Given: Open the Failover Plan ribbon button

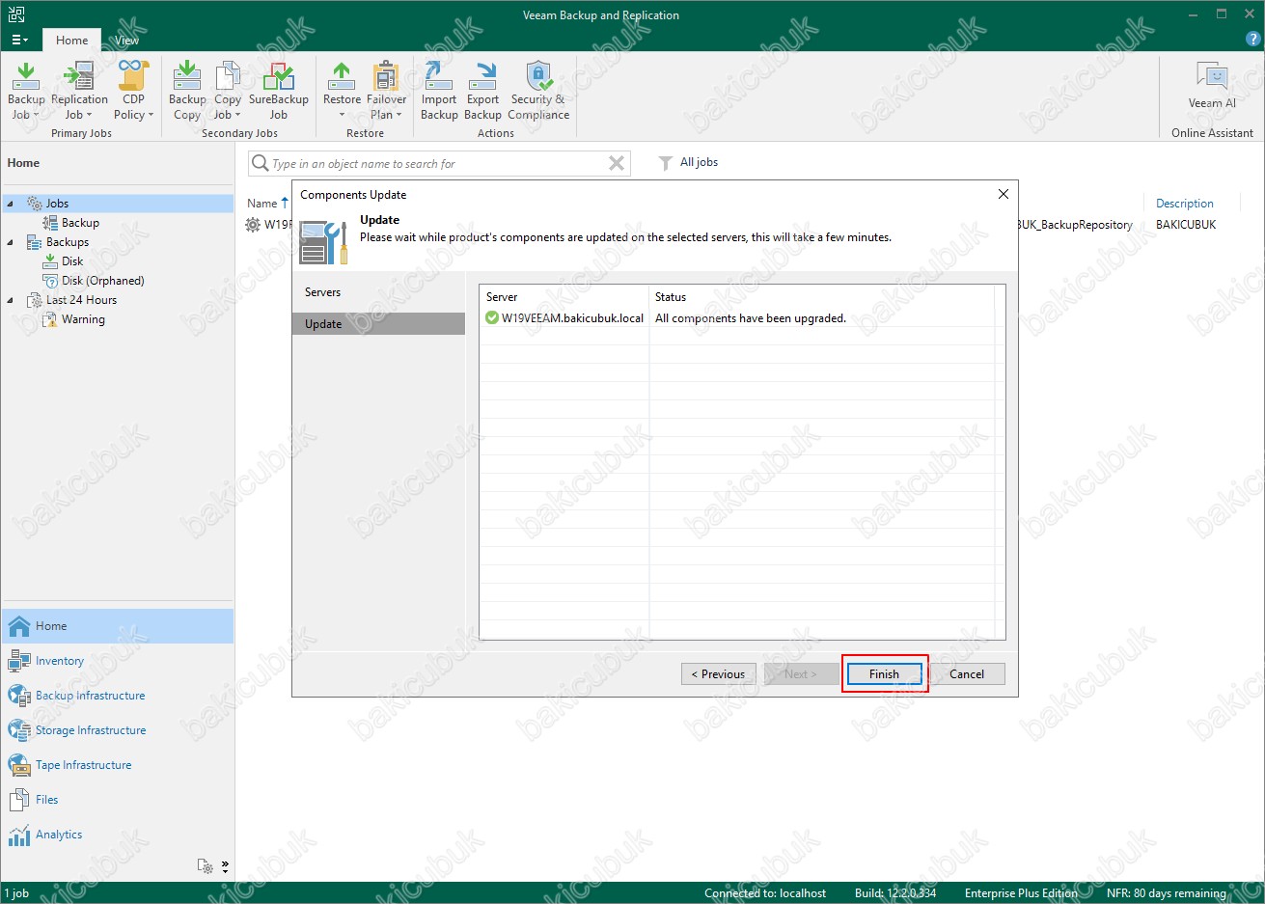Looking at the screenshot, I should coord(386,91).
